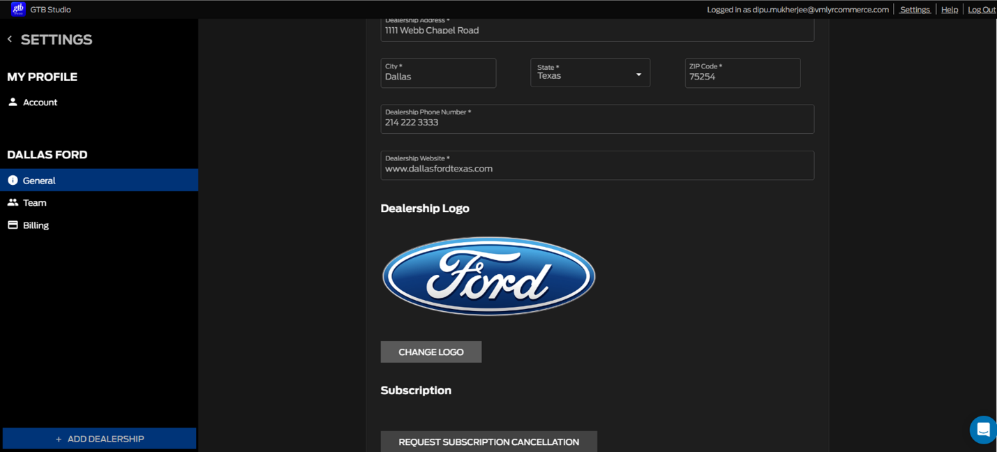Click the Dealership Logo heading

[425, 209]
